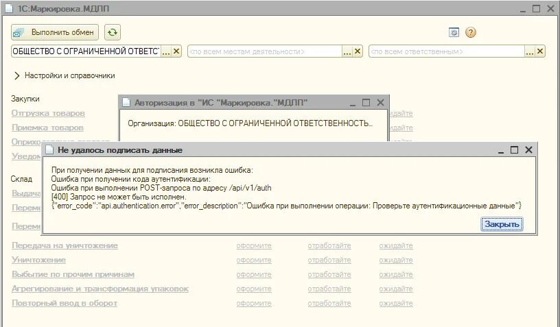Viewport: 560px width, 327px height.
Task: Open Агрегирование и трансформация упаковок link
Action: click(100, 289)
